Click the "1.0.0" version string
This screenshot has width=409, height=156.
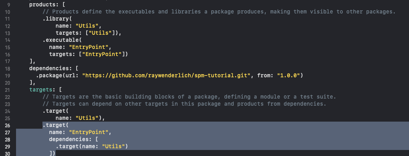[288, 76]
